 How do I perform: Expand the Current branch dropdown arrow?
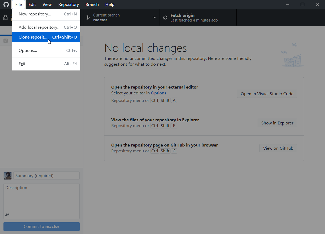[155, 18]
